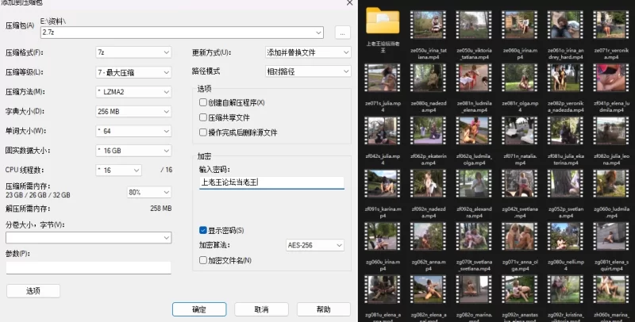This screenshot has height=322, width=635.
Task: Tick 操作完成后删除源文件 checkbox
Action: pyautogui.click(x=203, y=132)
